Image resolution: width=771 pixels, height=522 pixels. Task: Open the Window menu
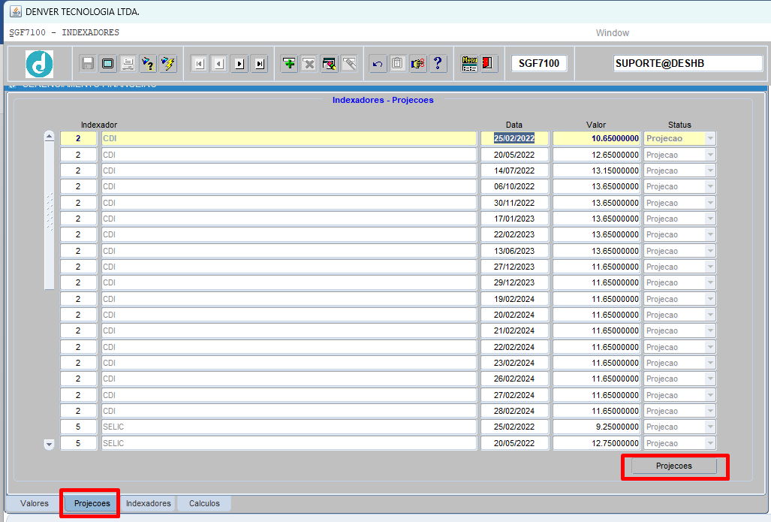click(x=612, y=33)
